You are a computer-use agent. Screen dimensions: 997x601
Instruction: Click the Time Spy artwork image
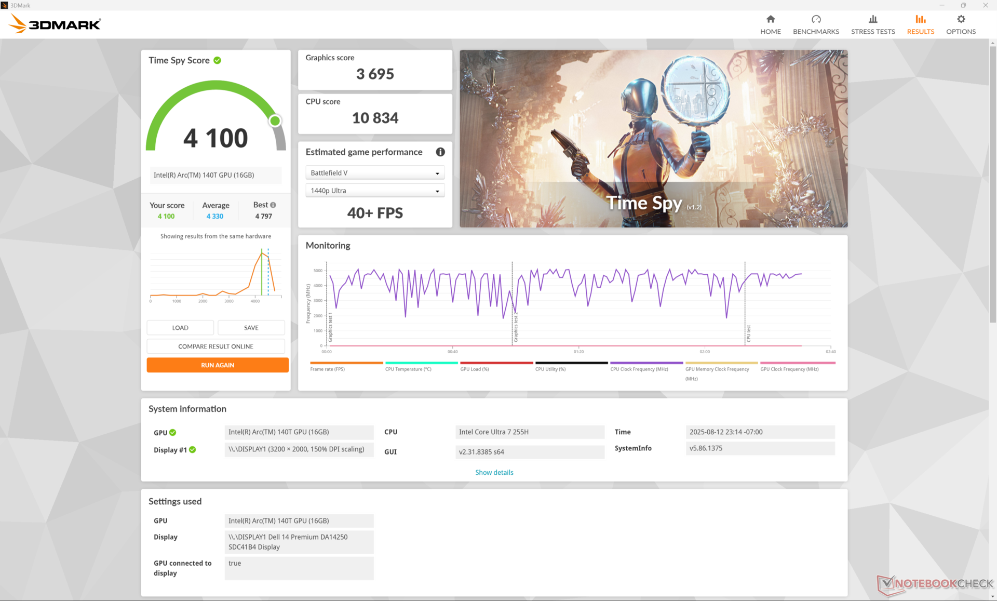click(653, 139)
